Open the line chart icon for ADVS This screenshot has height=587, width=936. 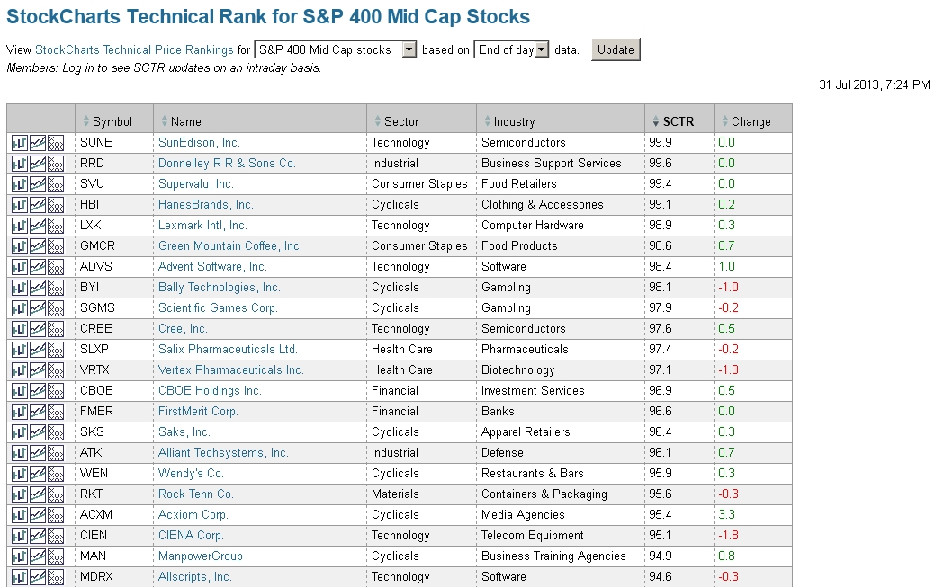[38, 268]
